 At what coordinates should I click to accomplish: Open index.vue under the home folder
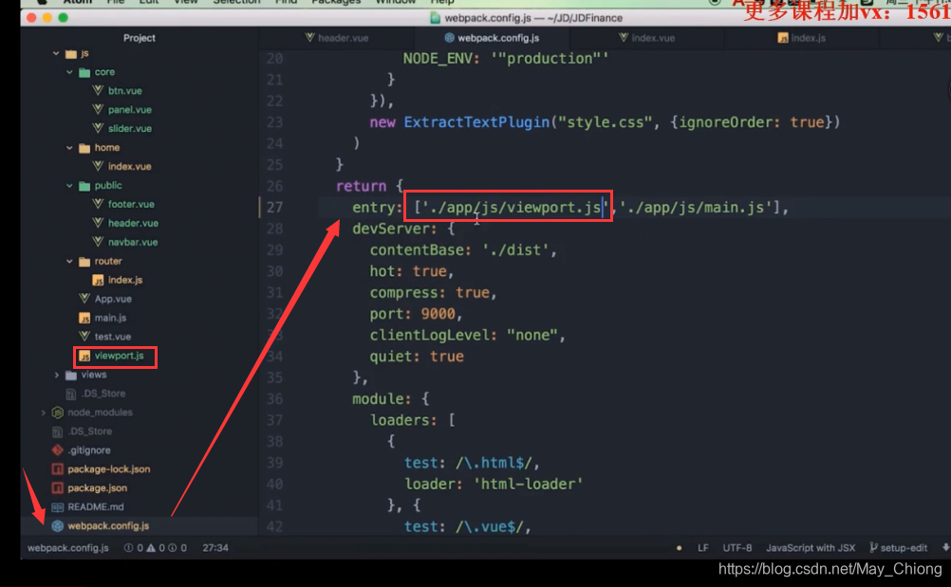point(130,167)
